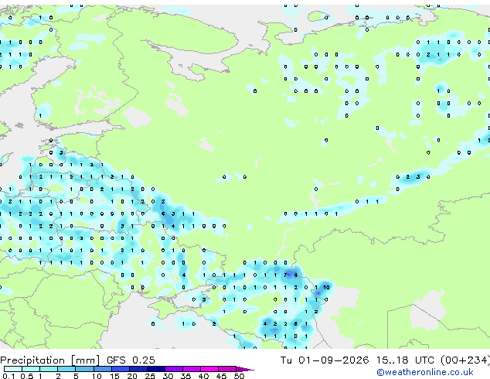
Task: Click the 40–45 mm magenta legend swatch
Action: click(x=209, y=369)
